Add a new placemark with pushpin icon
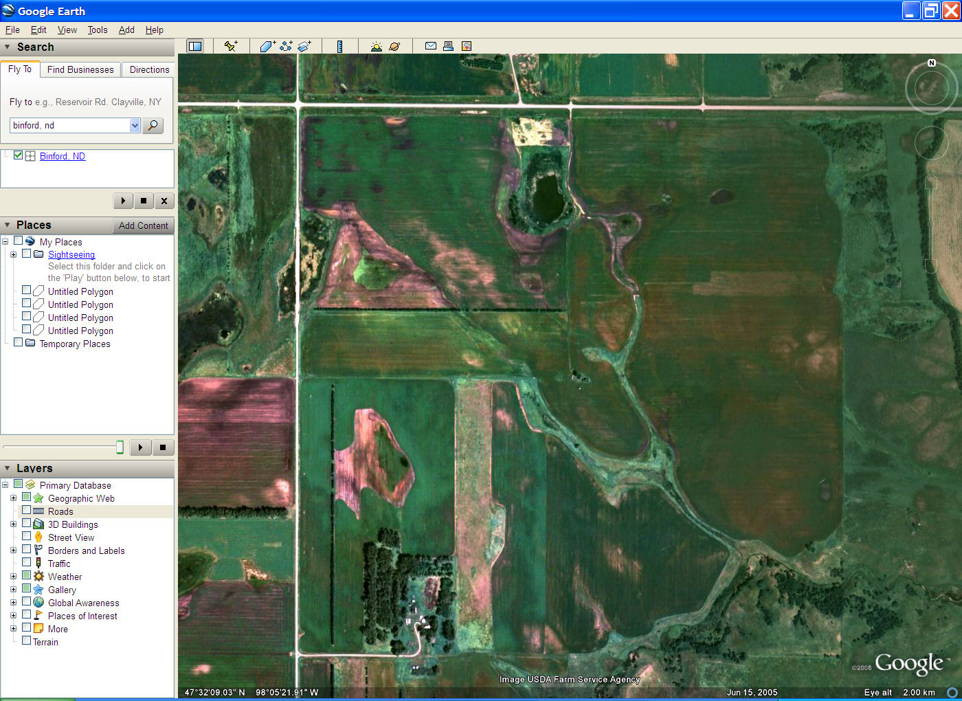The image size is (962, 701). pyautogui.click(x=231, y=46)
